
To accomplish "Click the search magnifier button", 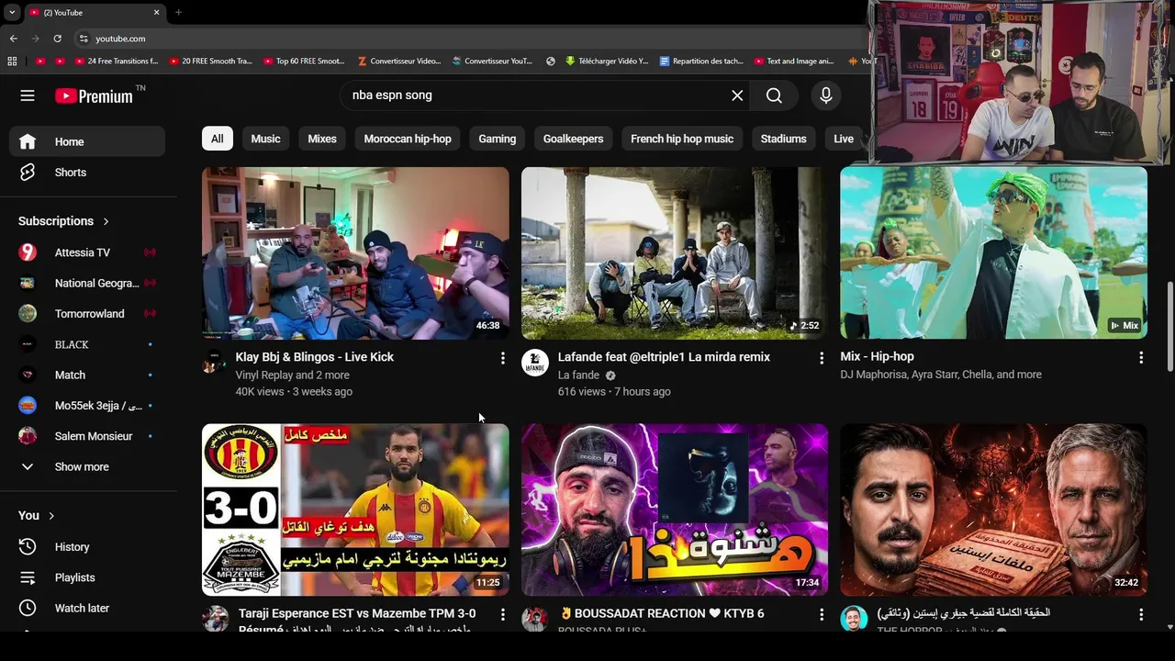I will [774, 95].
